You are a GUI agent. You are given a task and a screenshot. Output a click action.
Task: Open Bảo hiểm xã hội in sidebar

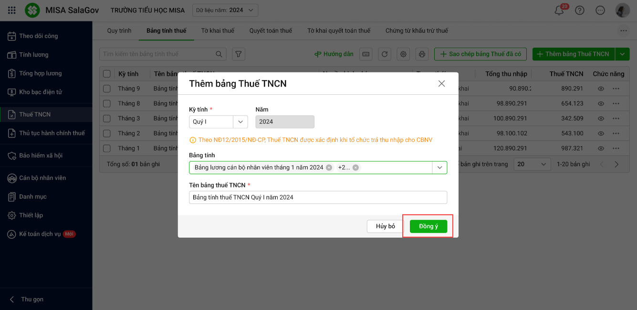coord(41,156)
